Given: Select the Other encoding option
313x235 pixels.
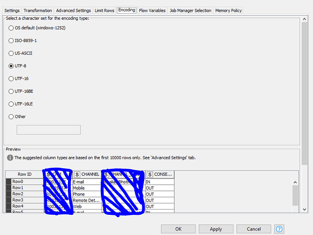Looking at the screenshot, I should 17,117.
